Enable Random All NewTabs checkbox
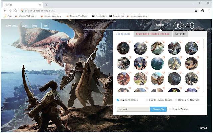Viewport: 213px width, 133px height. pyautogui.click(x=176, y=100)
